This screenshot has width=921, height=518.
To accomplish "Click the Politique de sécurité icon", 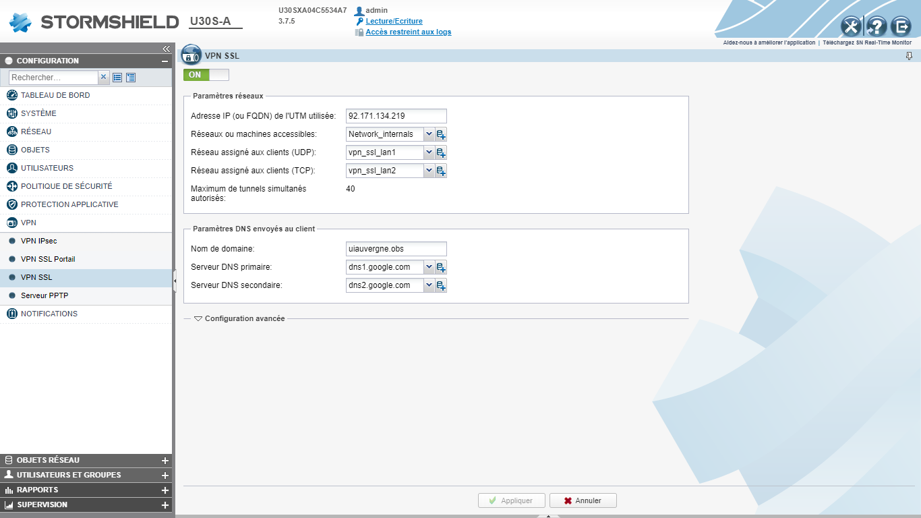I will tap(11, 186).
